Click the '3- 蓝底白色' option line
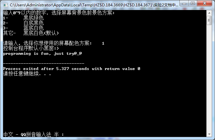 point(23,28)
